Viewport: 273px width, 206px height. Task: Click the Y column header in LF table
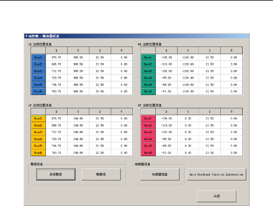coord(78,112)
